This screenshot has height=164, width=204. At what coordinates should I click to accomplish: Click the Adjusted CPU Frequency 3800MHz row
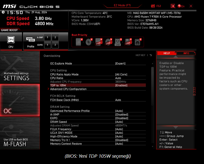98,82
